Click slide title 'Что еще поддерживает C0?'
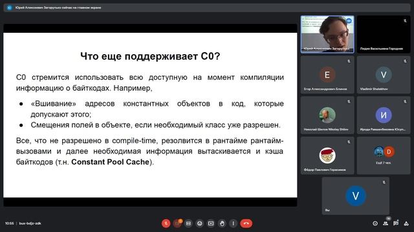Viewport: 414px width, 232px height. click(150, 56)
